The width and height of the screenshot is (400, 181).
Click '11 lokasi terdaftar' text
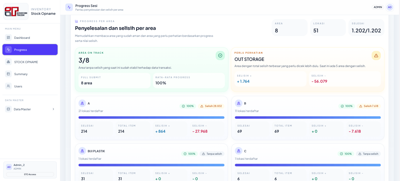click(247, 111)
